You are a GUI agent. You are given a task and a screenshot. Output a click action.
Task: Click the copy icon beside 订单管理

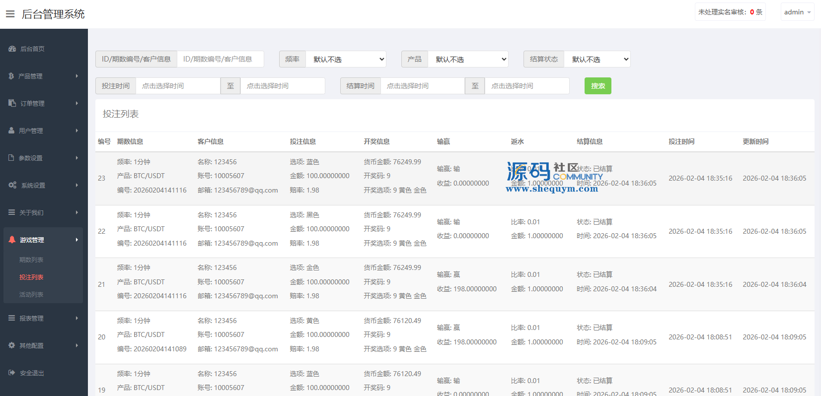point(12,103)
